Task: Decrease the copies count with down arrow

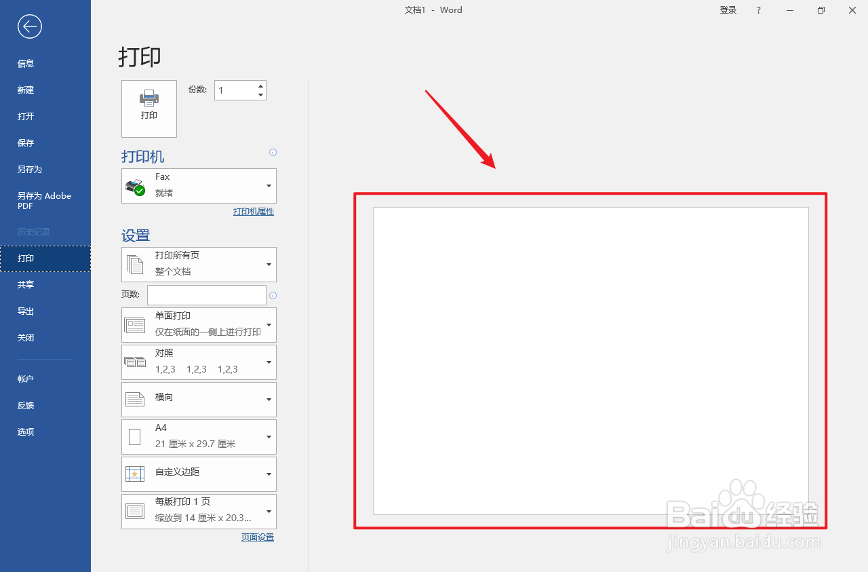Action: click(x=261, y=95)
